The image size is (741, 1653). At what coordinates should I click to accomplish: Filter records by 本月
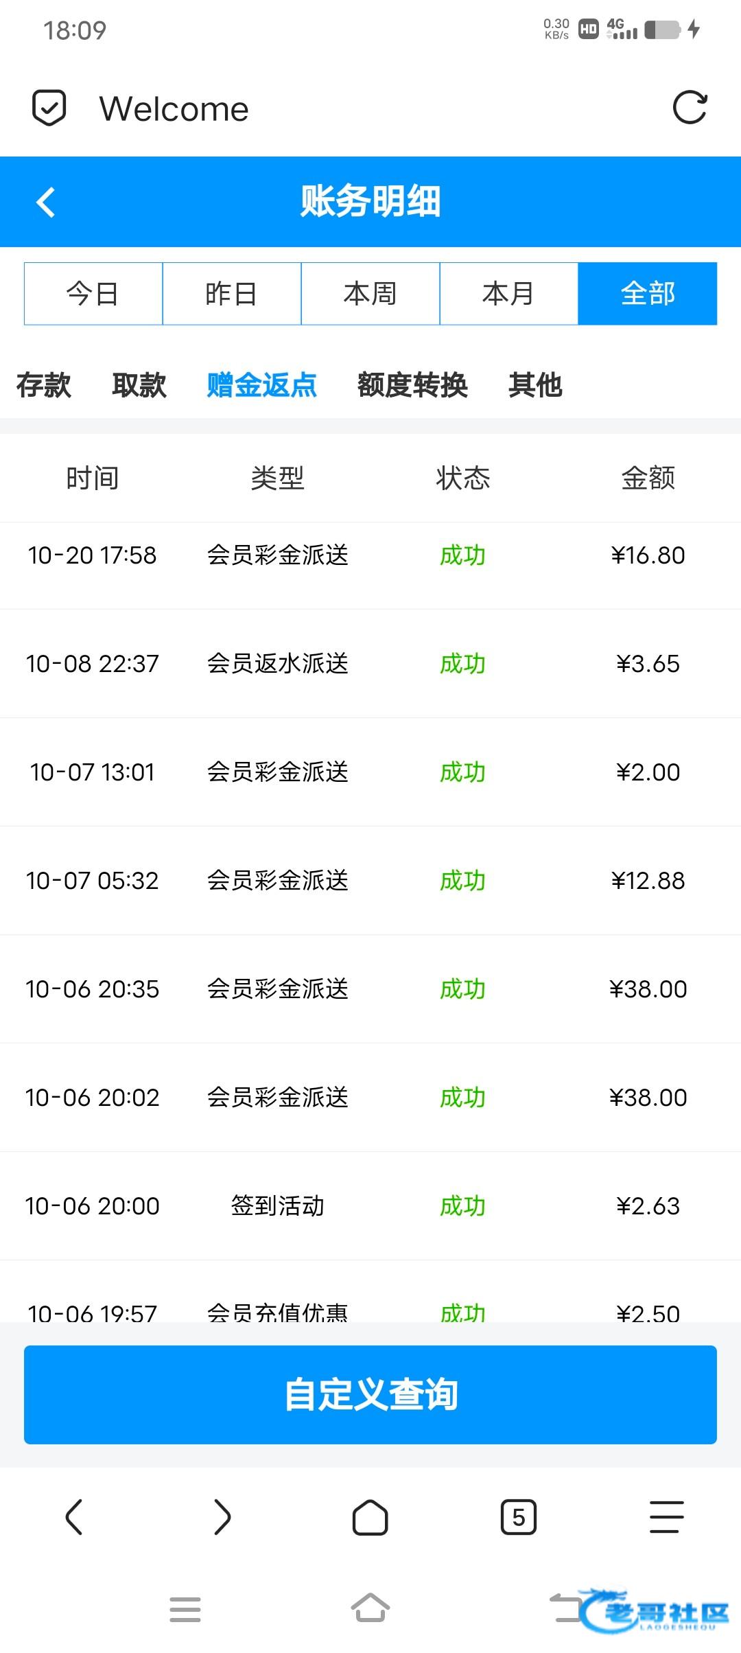pos(509,294)
